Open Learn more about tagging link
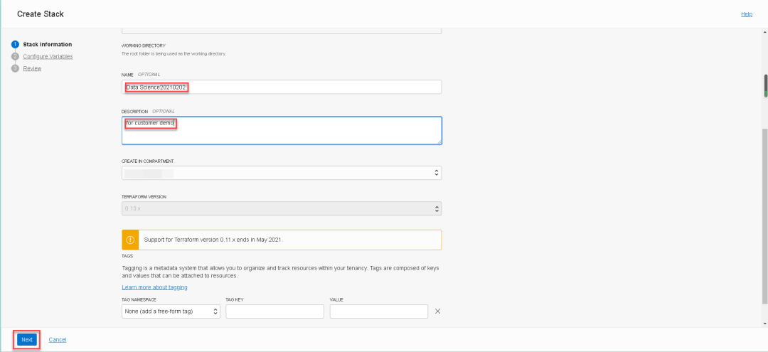The width and height of the screenshot is (768, 352). pos(154,287)
